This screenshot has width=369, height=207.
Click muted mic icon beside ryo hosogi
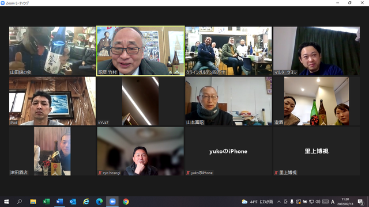pyautogui.click(x=100, y=172)
